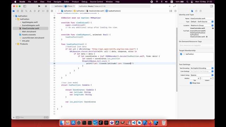Image resolution: width=226 pixels, height=127 pixels.
Task: Open the Find navigator magnifier icon
Action: 26,11
